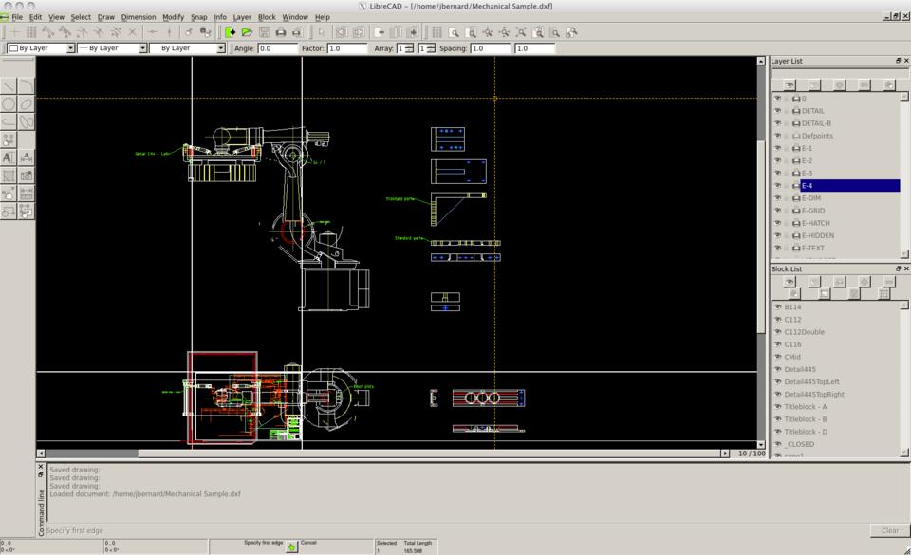Click the Open file folder icon

247,32
